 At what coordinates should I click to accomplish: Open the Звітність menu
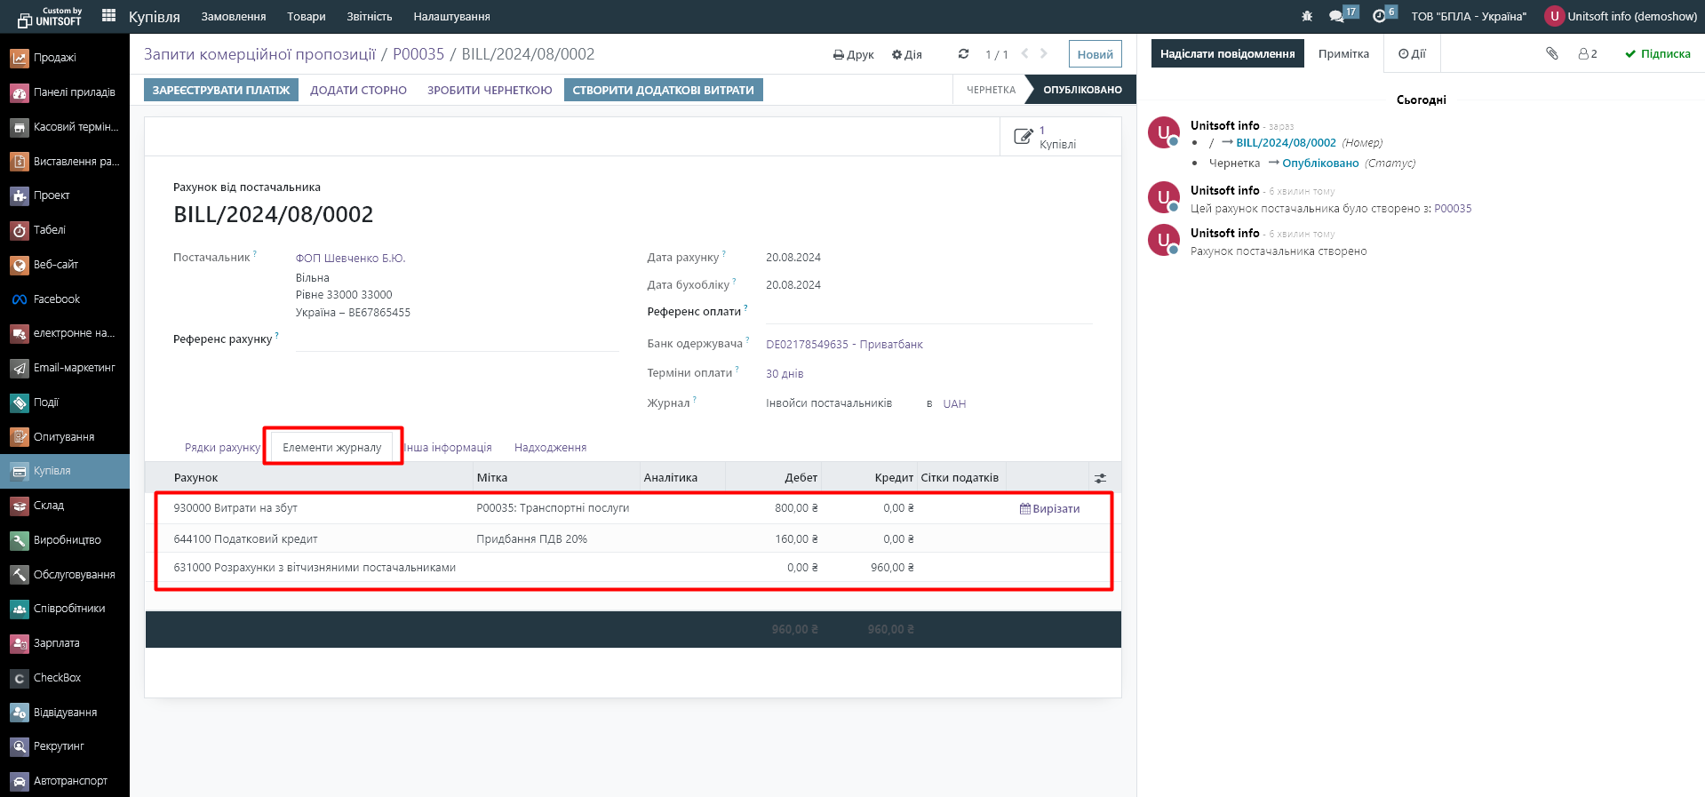pyautogui.click(x=369, y=16)
